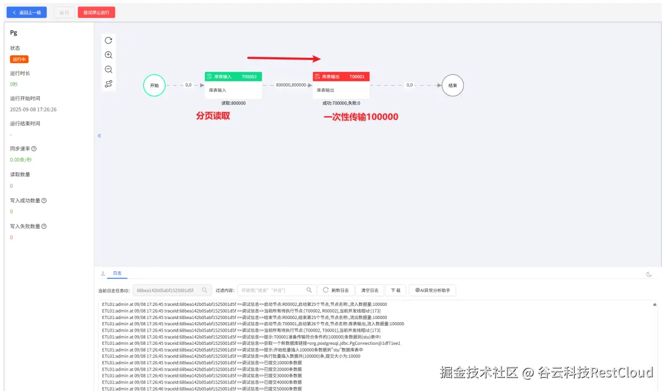Click the icon on the 库表输出 node header
This screenshot has width=665, height=391.
[x=317, y=77]
